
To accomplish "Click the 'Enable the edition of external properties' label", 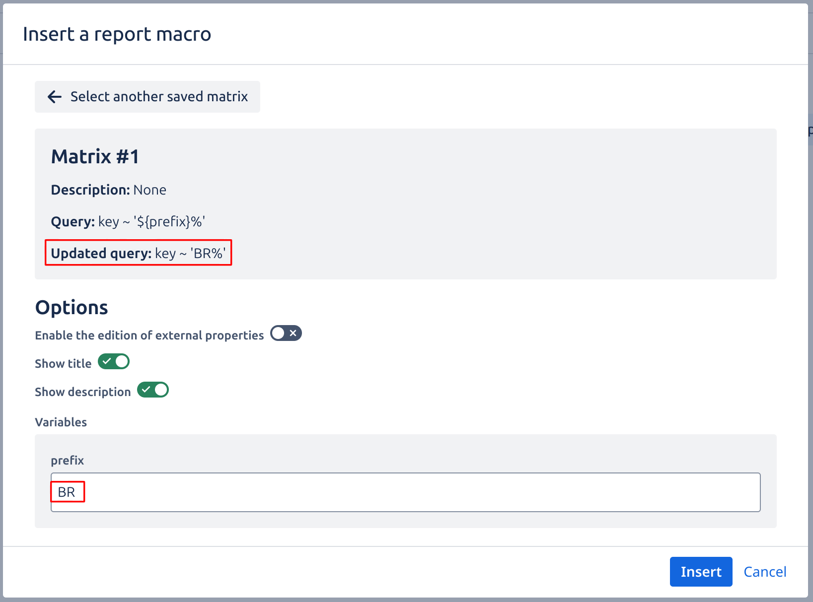I will coord(149,335).
